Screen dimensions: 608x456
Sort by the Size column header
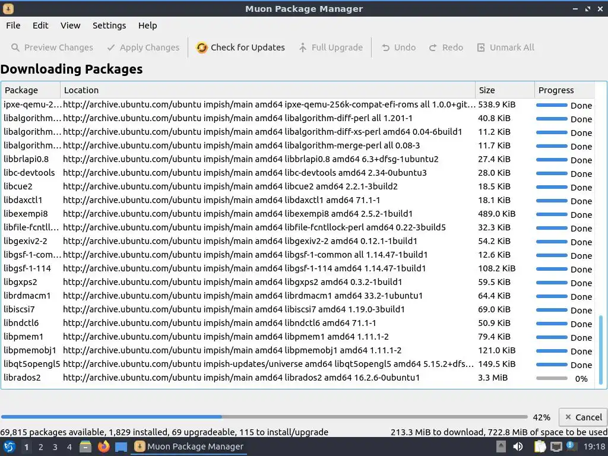[x=505, y=90]
